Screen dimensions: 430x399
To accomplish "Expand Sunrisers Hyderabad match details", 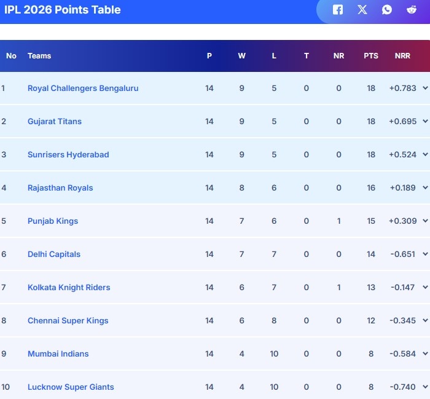I will [425, 154].
